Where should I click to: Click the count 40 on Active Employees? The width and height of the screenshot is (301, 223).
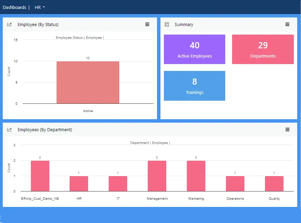coord(194,45)
